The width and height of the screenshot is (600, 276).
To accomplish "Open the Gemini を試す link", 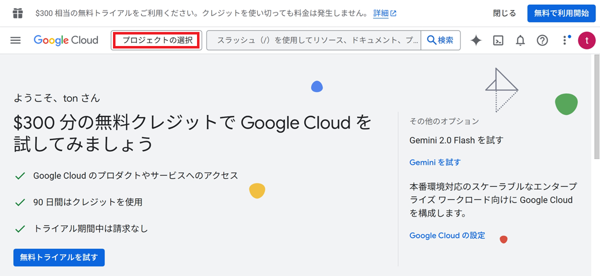I will 435,162.
